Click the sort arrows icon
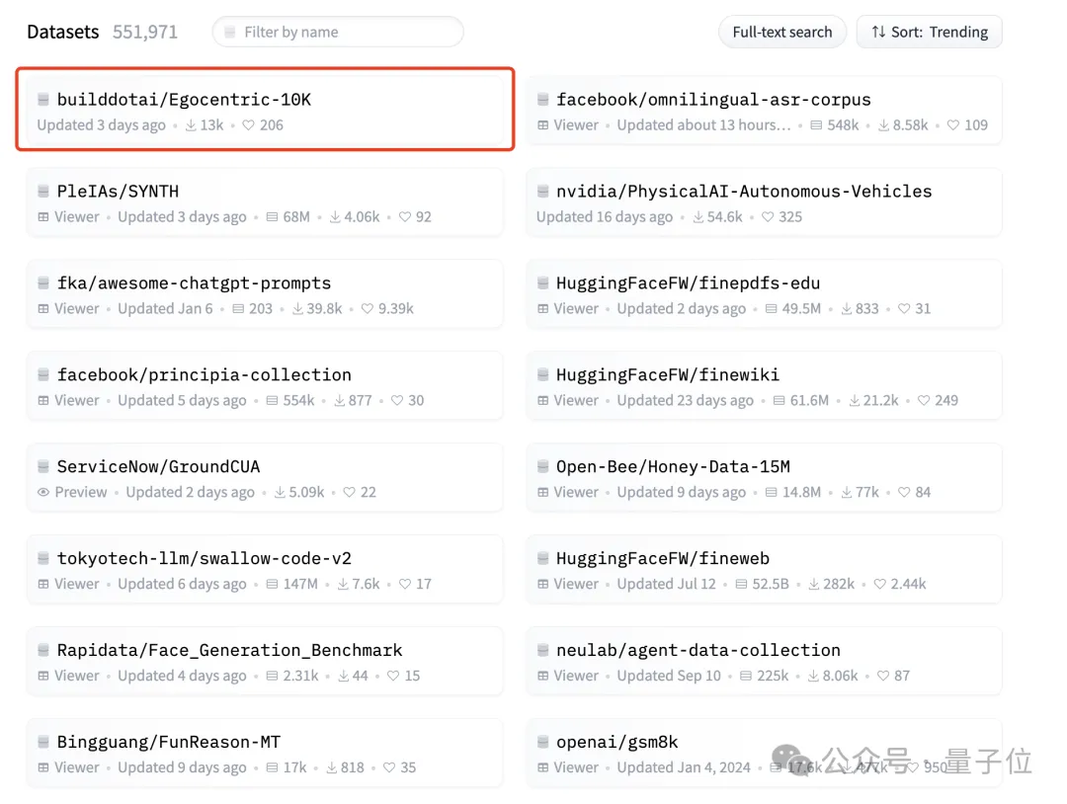Viewport: 1067px width, 804px height. coord(878,33)
